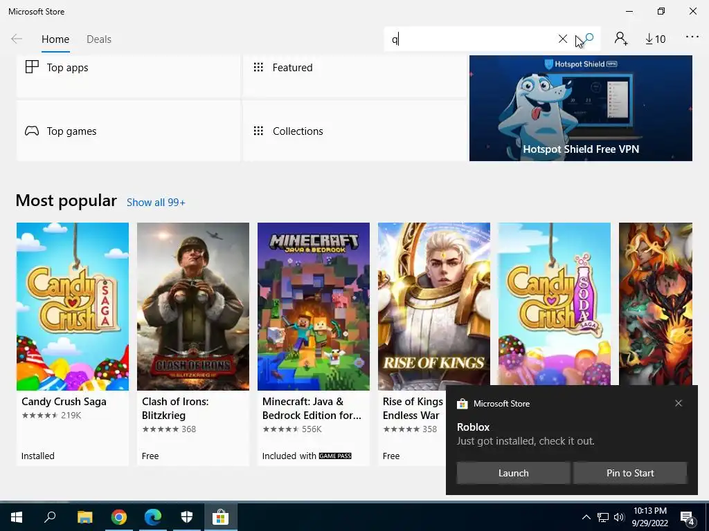The height and width of the screenshot is (531, 709).
Task: Launch Microsoft Edge from taskbar
Action: pyautogui.click(x=153, y=516)
